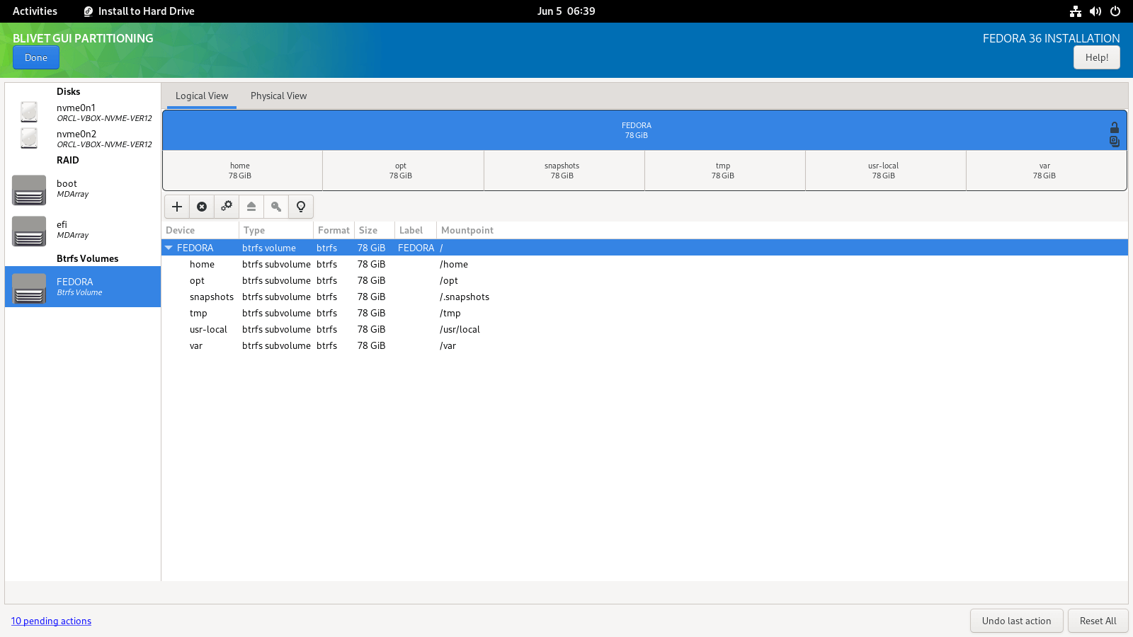Select the efi MDArray RAID icon
The height and width of the screenshot is (637, 1133).
pyautogui.click(x=29, y=231)
